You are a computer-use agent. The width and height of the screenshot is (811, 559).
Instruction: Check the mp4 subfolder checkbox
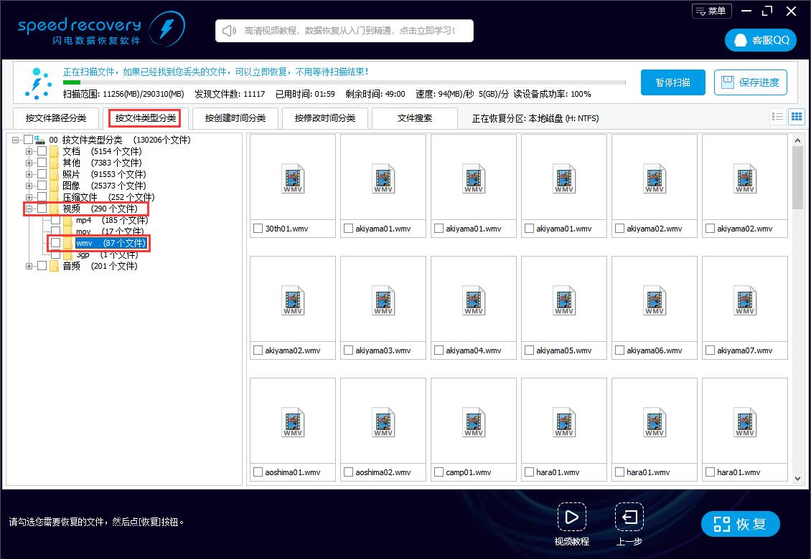click(55, 220)
